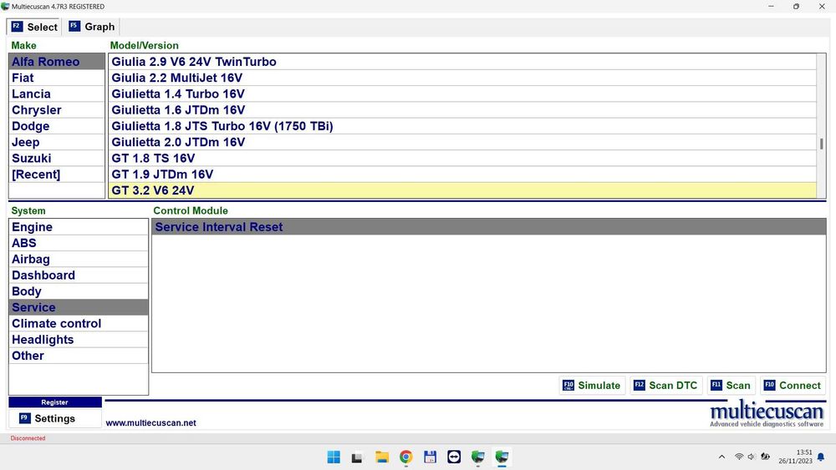Image resolution: width=836 pixels, height=470 pixels.
Task: Select Dodge in the Make list
Action: (x=57, y=126)
